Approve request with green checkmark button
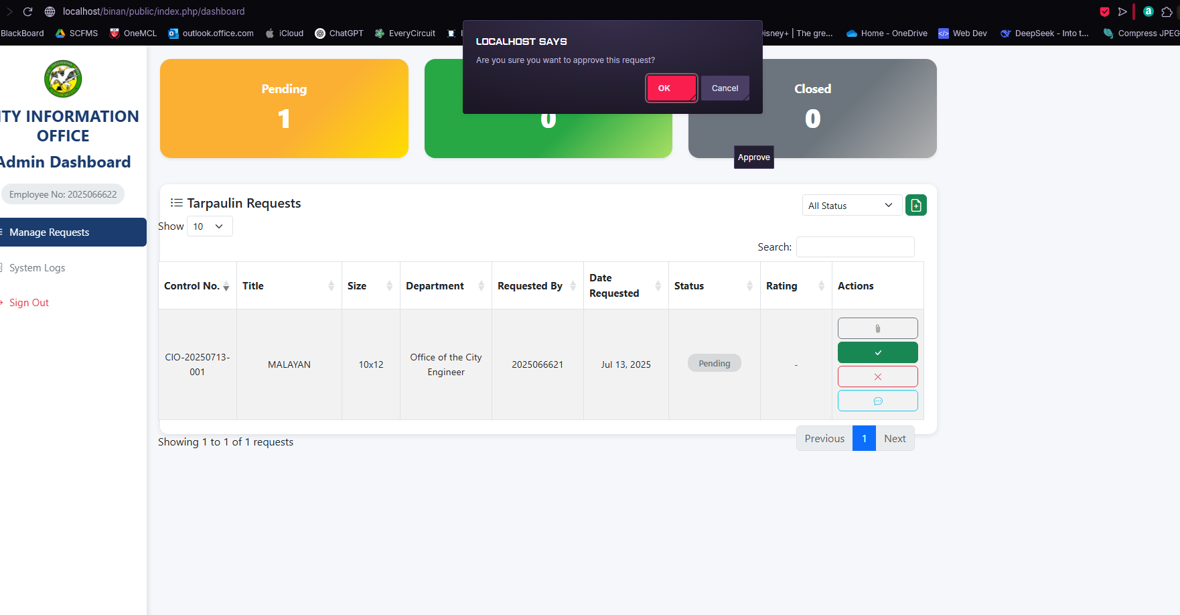 877,352
